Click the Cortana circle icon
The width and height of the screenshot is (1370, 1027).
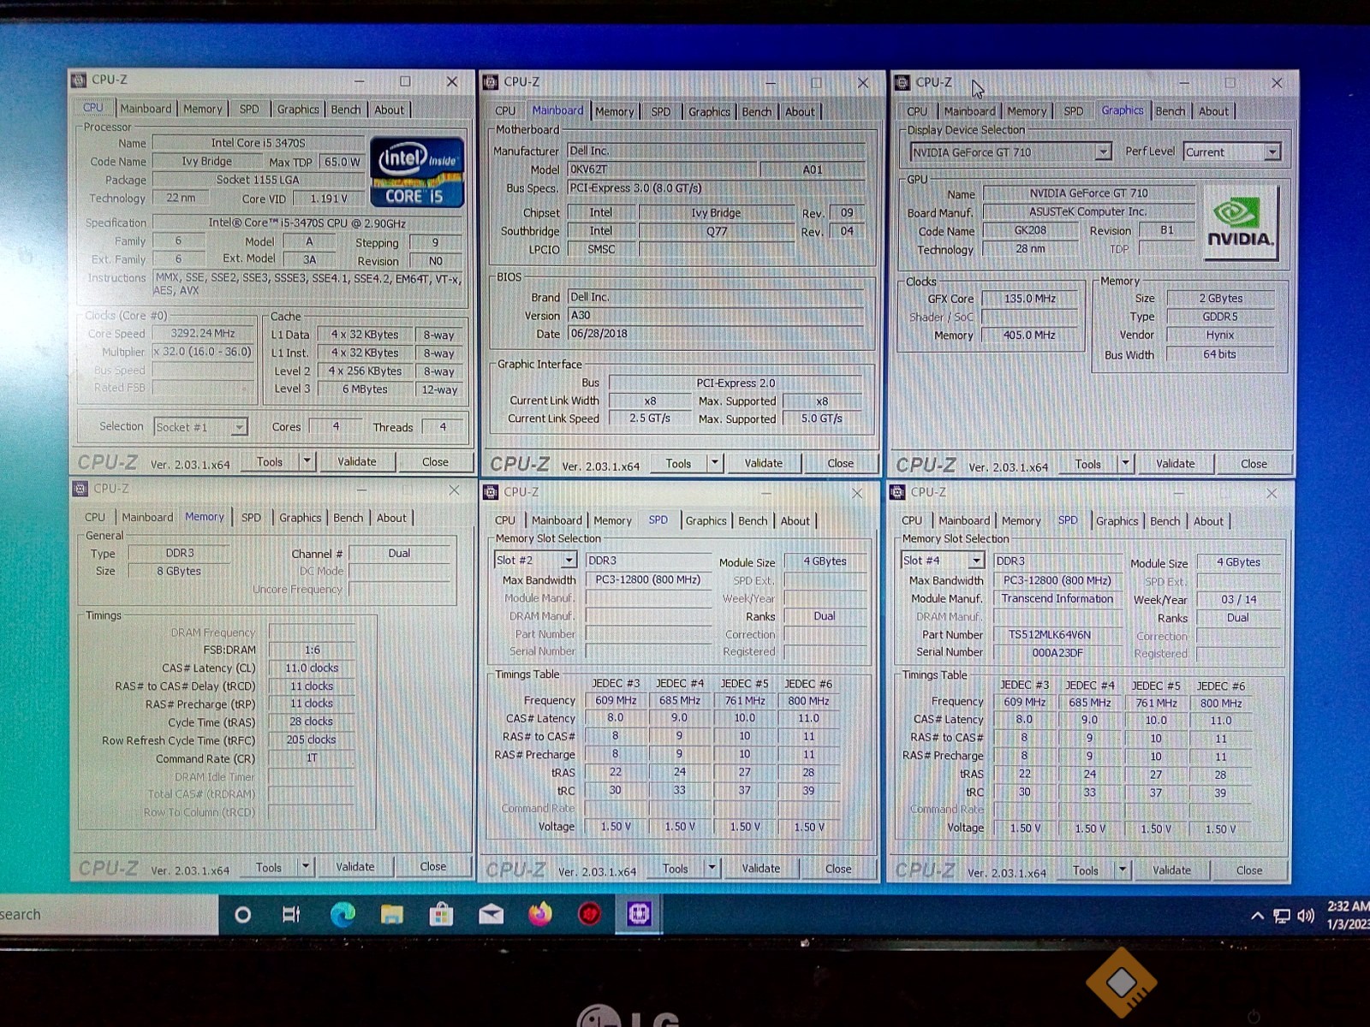[x=242, y=915]
